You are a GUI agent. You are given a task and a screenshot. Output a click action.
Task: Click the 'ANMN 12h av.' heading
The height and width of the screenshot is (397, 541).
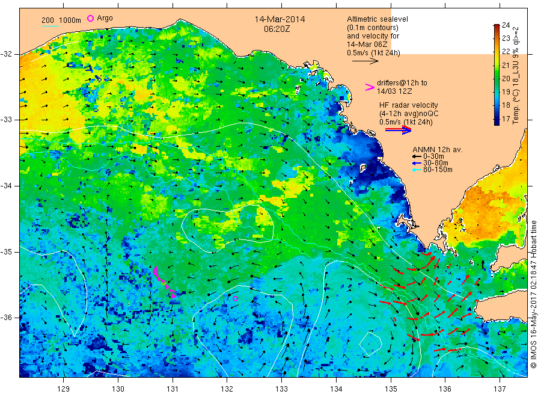(438, 150)
